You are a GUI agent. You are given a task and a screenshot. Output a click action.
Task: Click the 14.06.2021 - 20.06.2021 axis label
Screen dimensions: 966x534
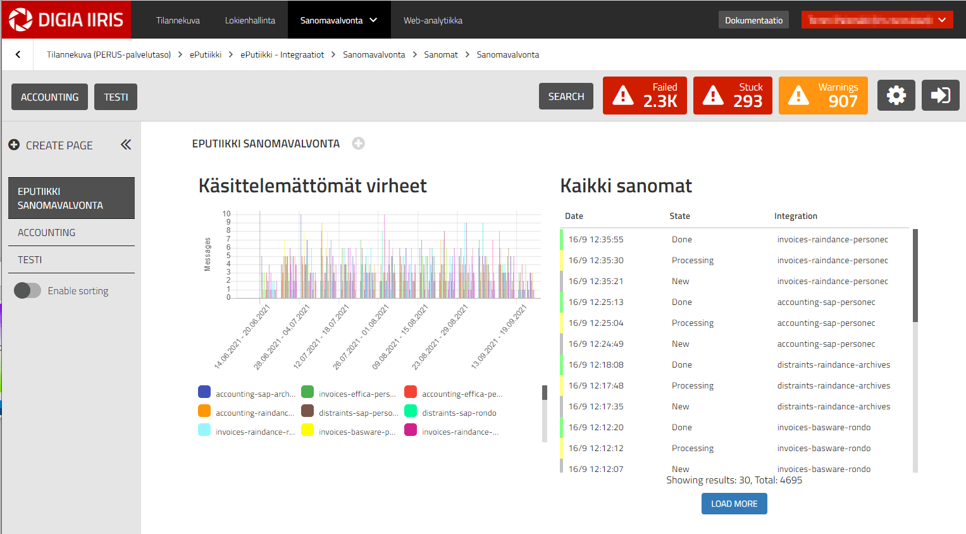pyautogui.click(x=242, y=337)
